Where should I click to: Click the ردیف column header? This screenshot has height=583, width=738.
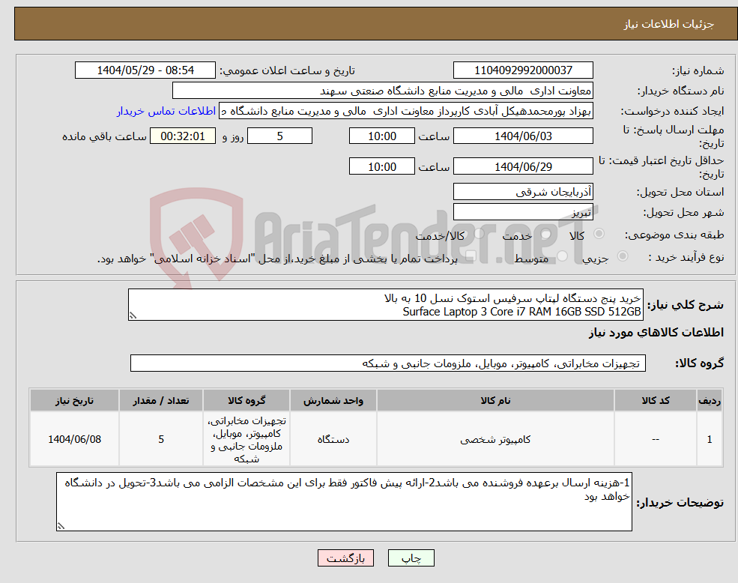pyautogui.click(x=710, y=400)
